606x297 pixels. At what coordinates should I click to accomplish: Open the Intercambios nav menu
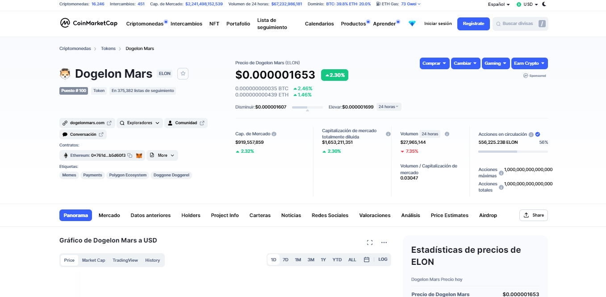186,24
